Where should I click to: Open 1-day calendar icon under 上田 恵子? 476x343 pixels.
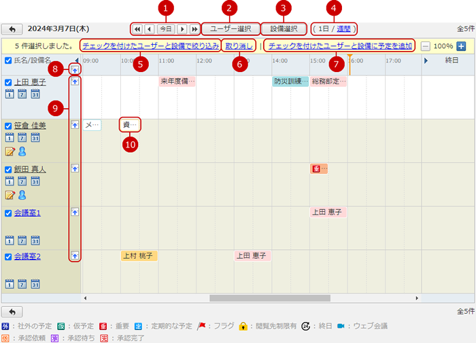(9, 94)
